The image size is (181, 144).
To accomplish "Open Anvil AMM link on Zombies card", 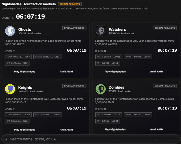I will [157, 129].
